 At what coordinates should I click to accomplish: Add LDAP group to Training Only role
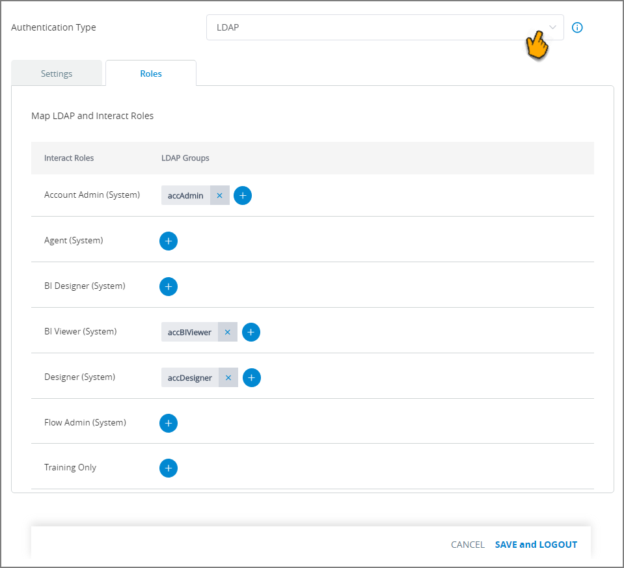point(169,468)
